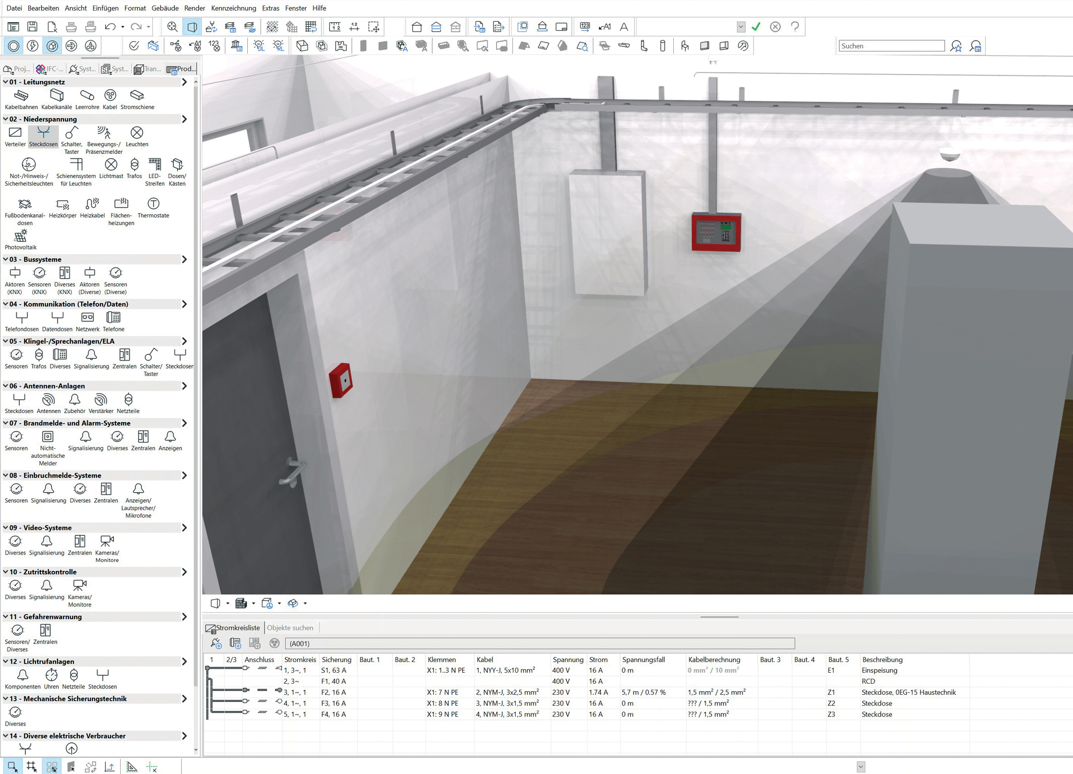The image size is (1073, 774).
Task: Select the Verteiler icon
Action: click(15, 137)
